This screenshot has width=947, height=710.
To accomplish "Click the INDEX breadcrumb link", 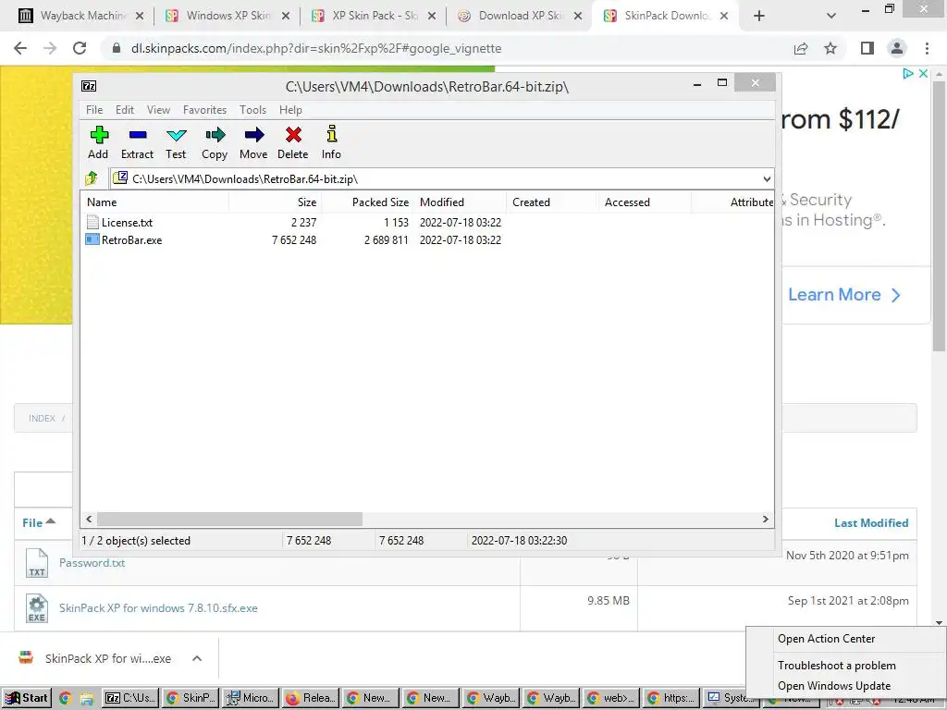I will pyautogui.click(x=42, y=419).
